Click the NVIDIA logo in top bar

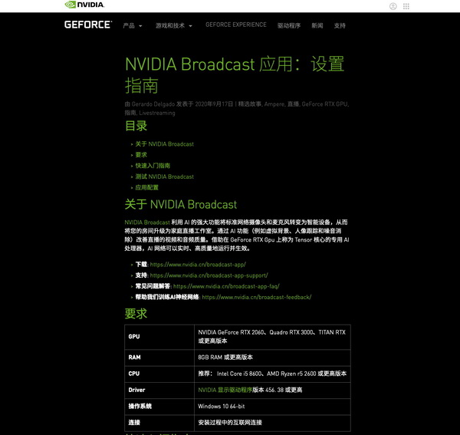coord(84,5)
